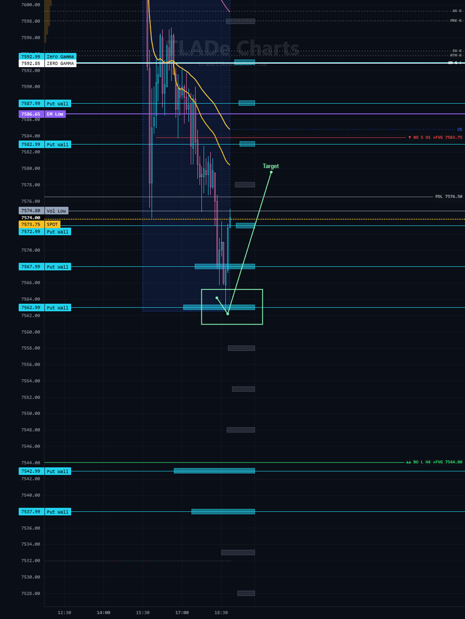Click the blue gamma bar on the 7542.99 Put Wall
Screen dimensions: 465x619
point(214,470)
